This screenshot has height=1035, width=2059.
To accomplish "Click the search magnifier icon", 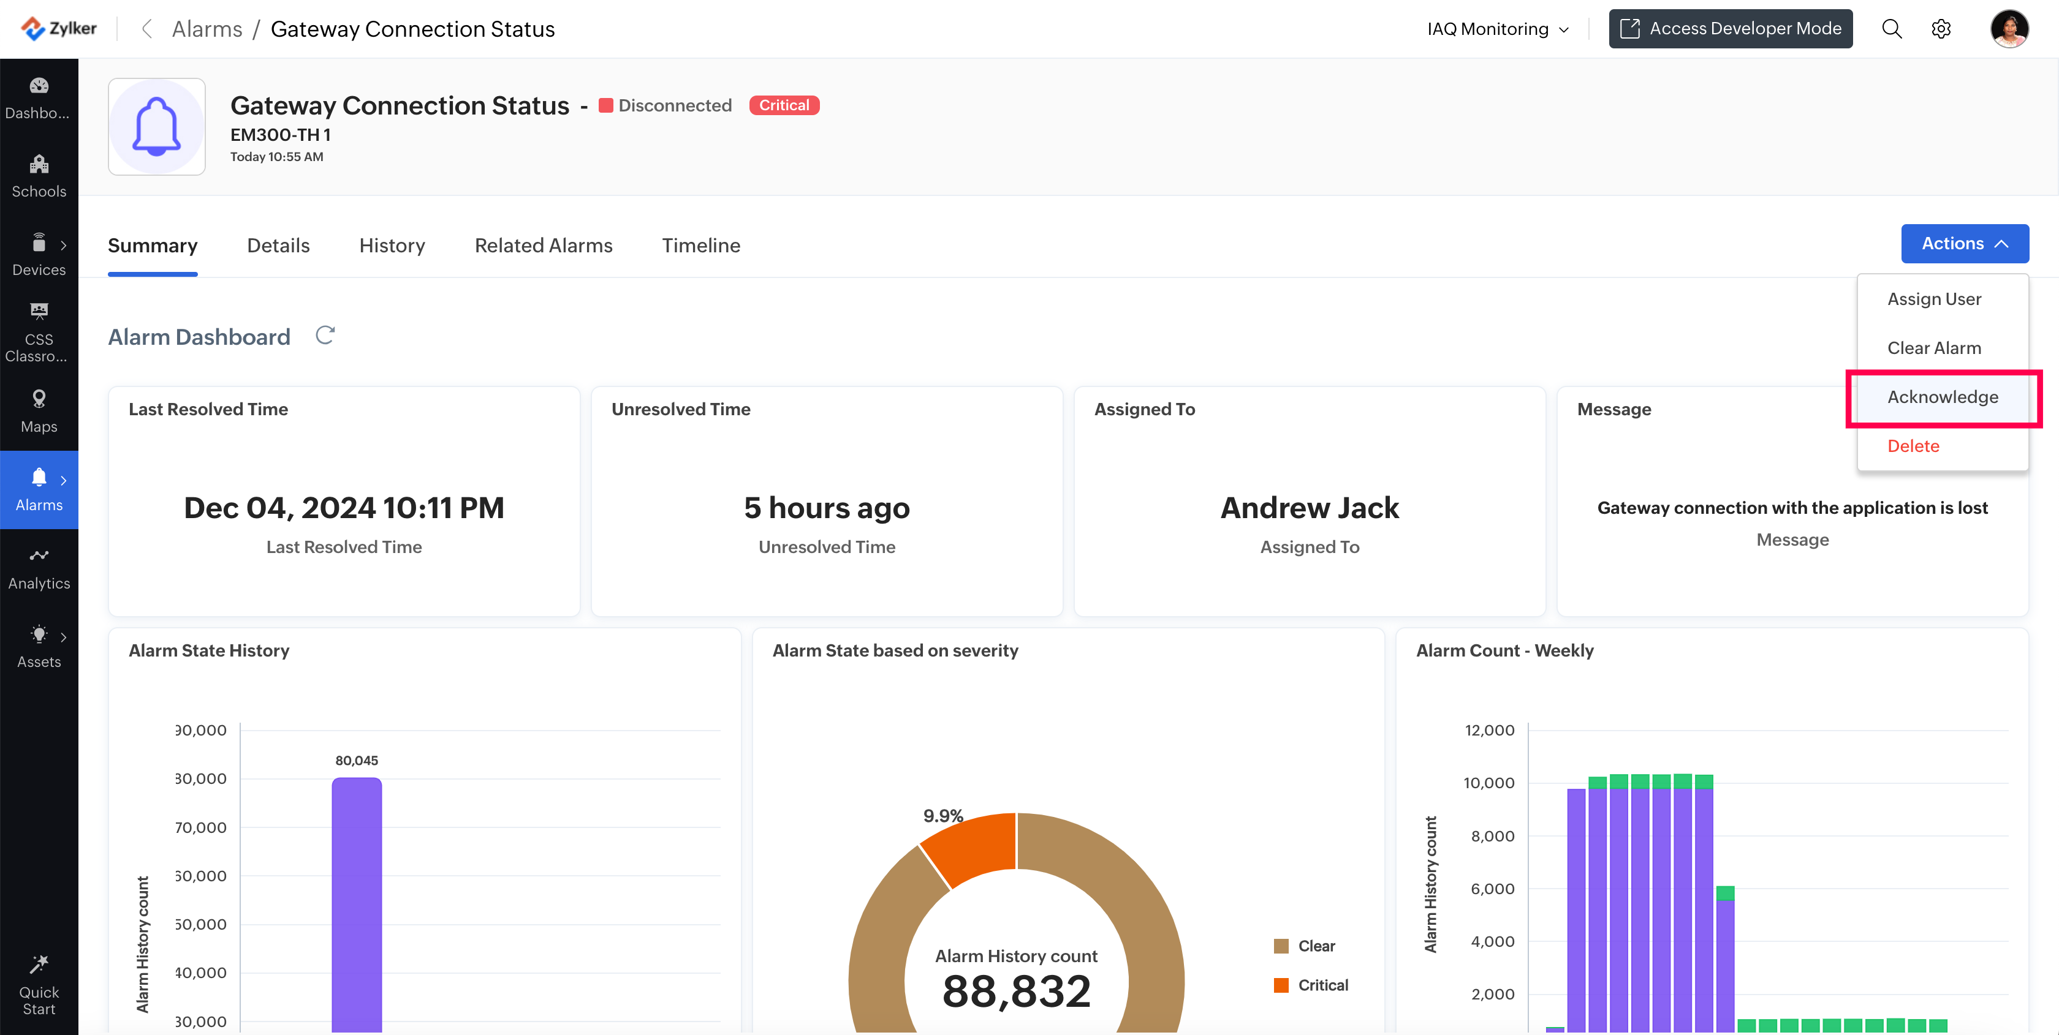I will (x=1891, y=29).
